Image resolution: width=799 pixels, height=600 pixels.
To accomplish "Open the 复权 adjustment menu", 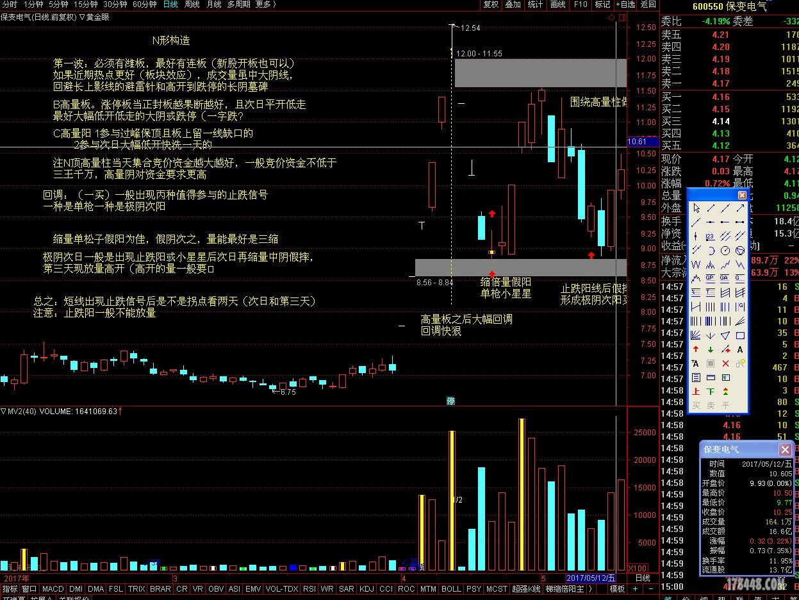I will click(491, 4).
